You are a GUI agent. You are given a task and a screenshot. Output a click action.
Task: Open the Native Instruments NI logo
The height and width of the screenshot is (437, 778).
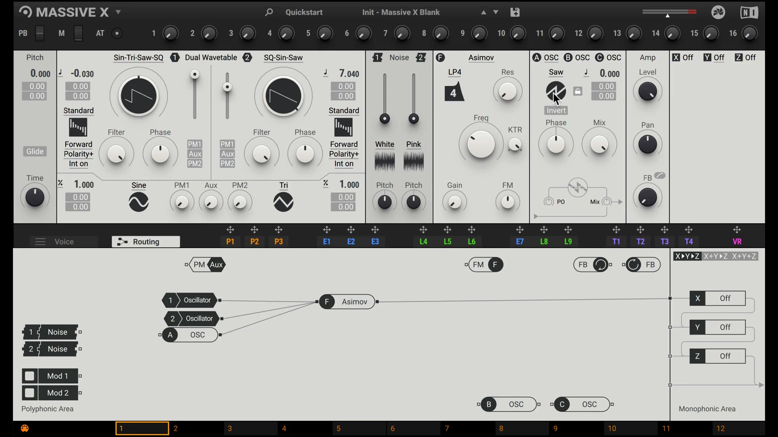(749, 13)
